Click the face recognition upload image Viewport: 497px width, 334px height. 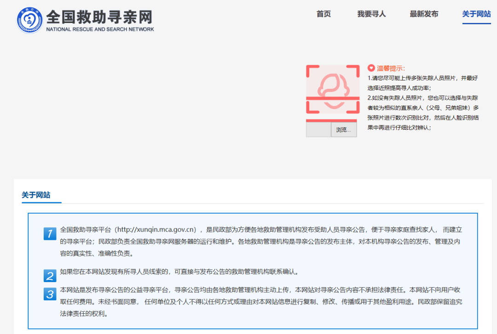(x=333, y=89)
